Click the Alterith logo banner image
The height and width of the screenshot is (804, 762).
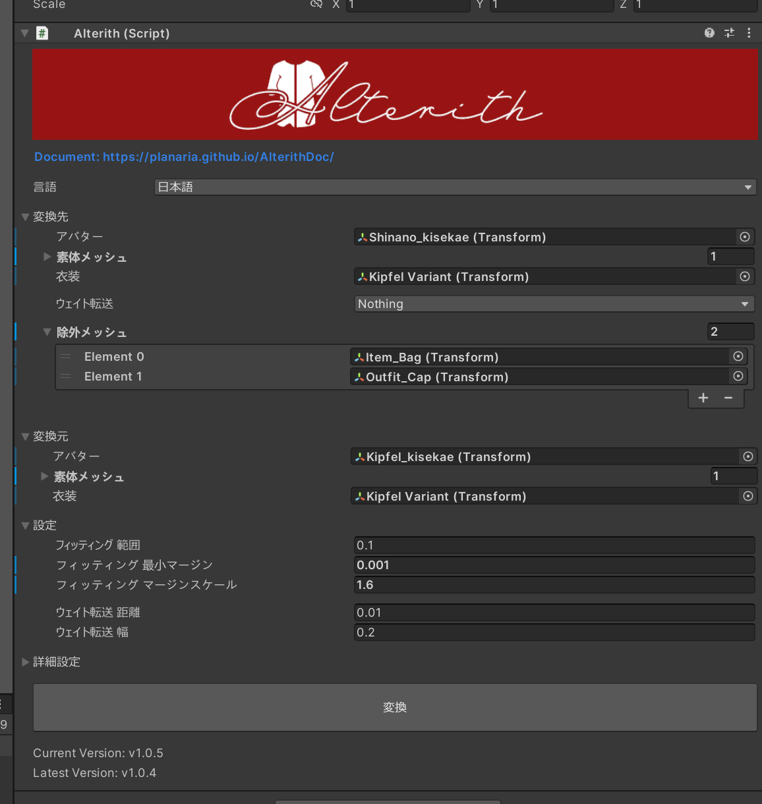(395, 94)
